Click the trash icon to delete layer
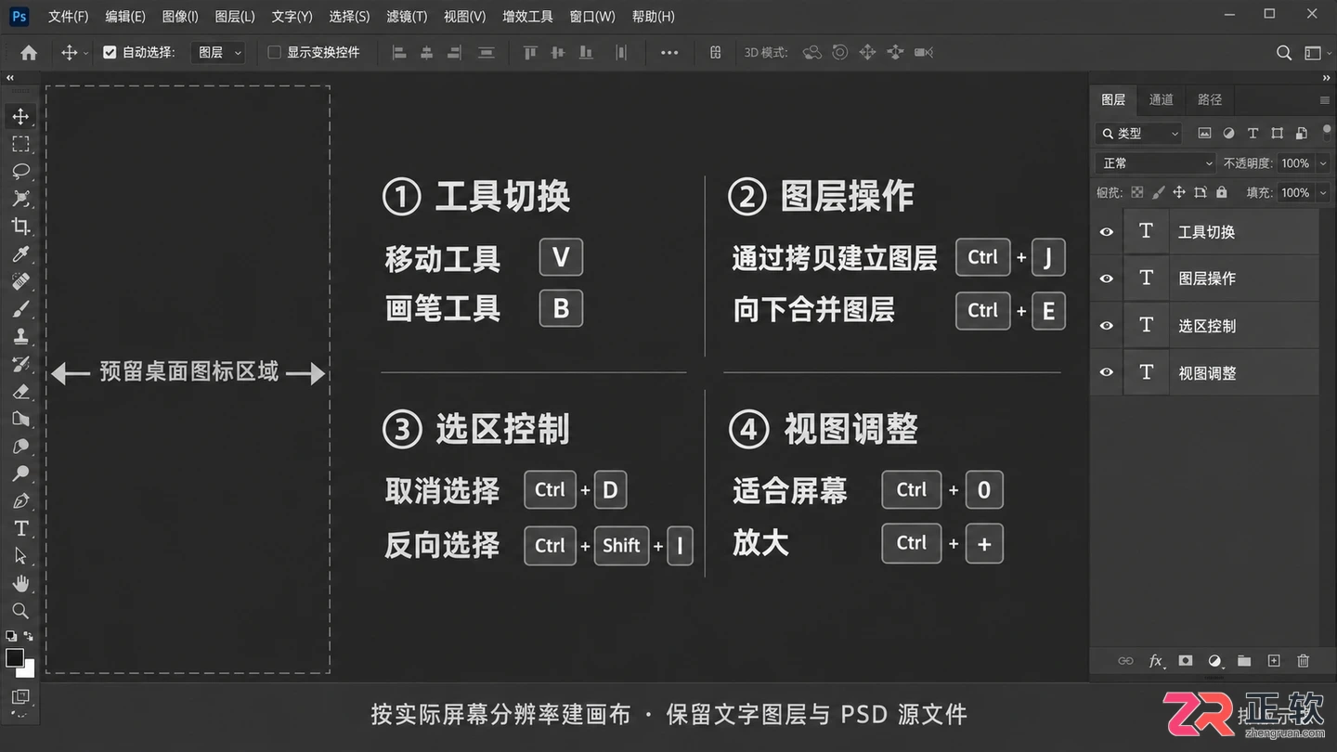Viewport: 1337px width, 752px height. click(x=1304, y=661)
